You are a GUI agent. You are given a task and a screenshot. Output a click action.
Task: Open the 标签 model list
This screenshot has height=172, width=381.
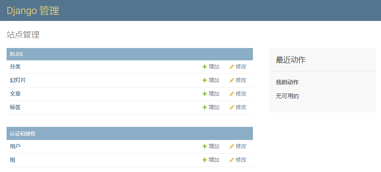coord(15,108)
